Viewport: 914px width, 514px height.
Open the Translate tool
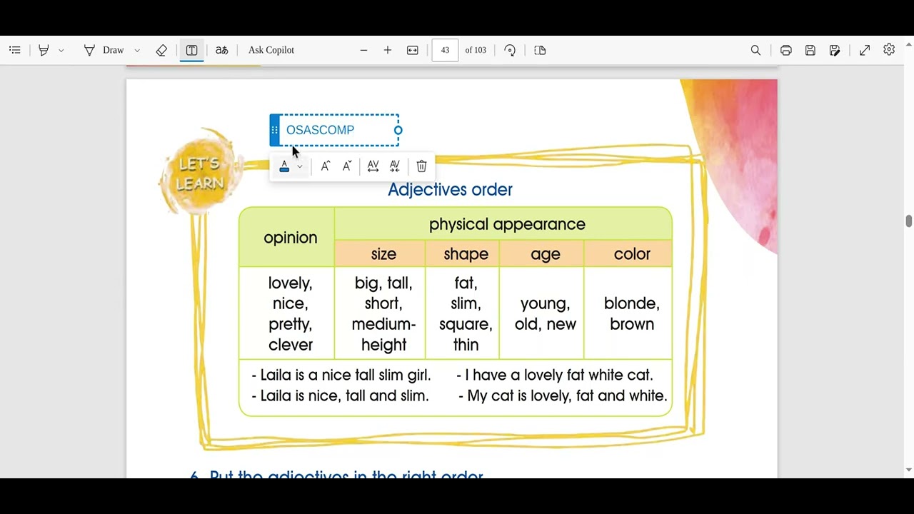tap(222, 50)
